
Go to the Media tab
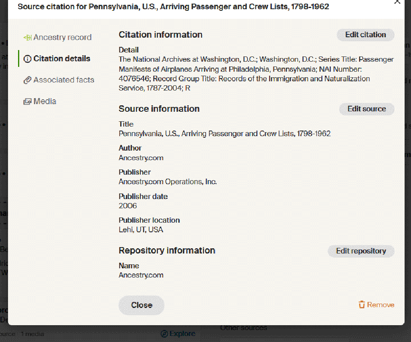(x=45, y=102)
